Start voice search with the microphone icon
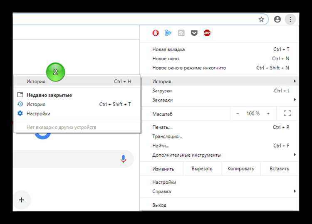 coord(124,159)
